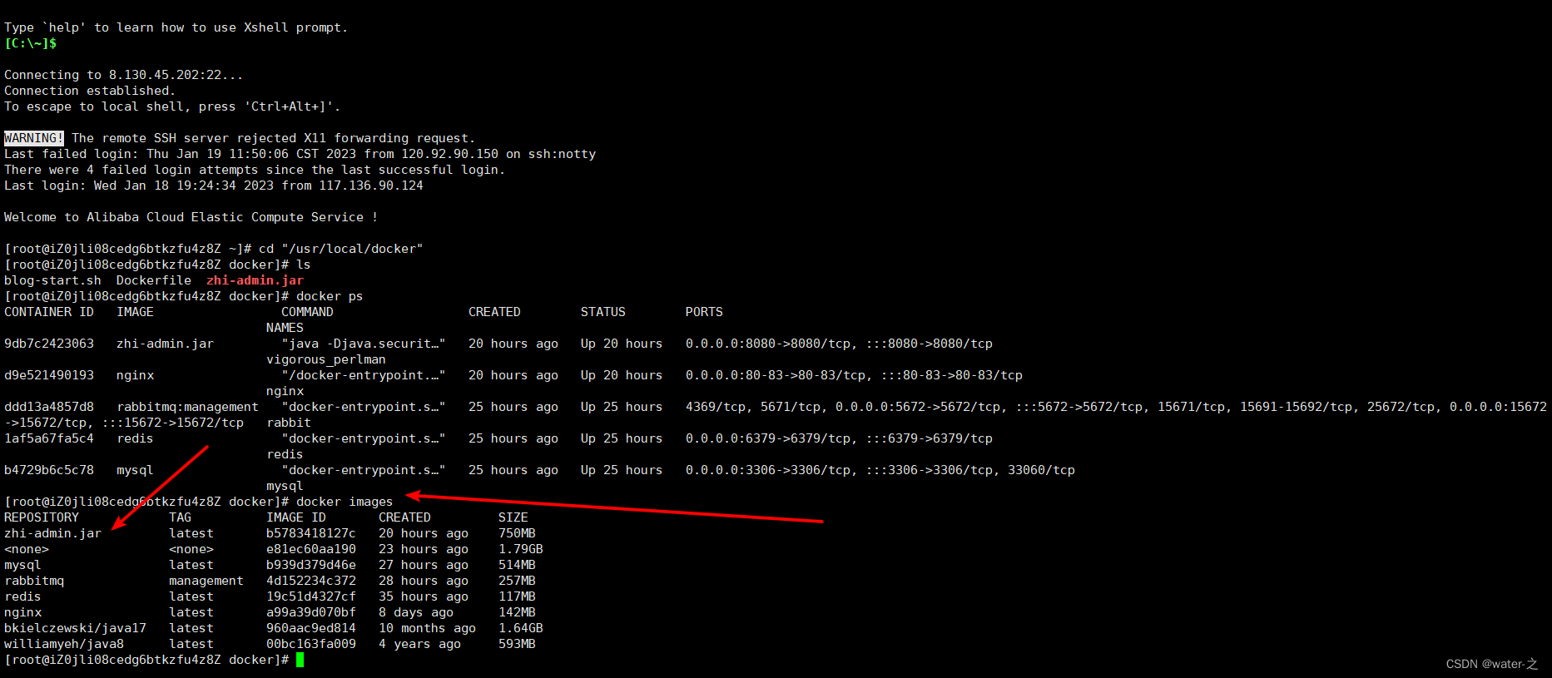1552x678 pixels.
Task: Click redis port mapping '0.0.0.0:6379->6379/tcp'
Action: click(x=771, y=438)
